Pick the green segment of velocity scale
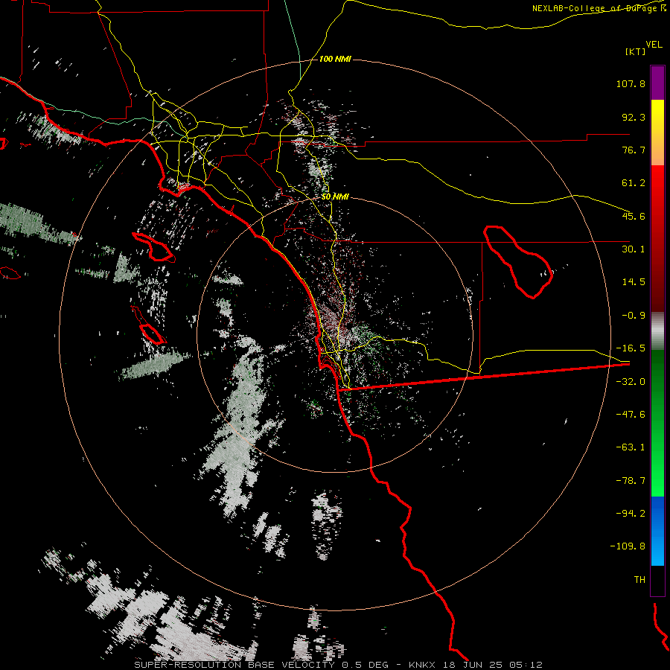The image size is (670, 670). (657, 423)
